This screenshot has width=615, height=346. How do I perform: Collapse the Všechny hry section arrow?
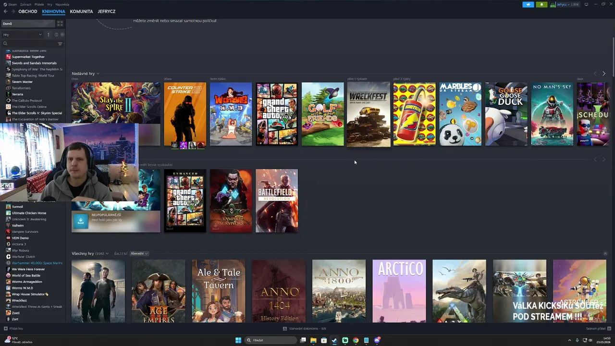coord(605,254)
